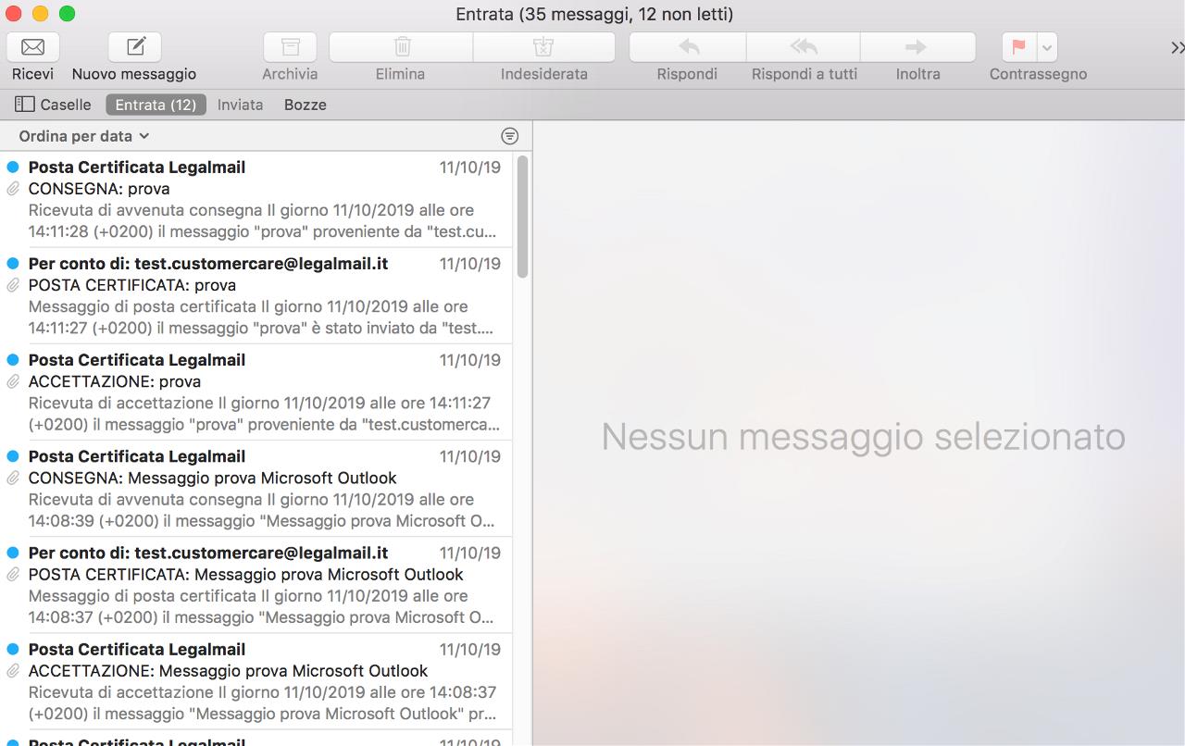Viewport: 1185px width, 746px height.
Task: Toggle the Caselle sidebar button
Action: coord(53,105)
